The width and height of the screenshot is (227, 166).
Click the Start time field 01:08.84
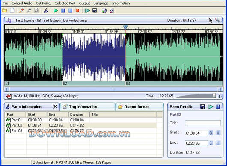197,133
